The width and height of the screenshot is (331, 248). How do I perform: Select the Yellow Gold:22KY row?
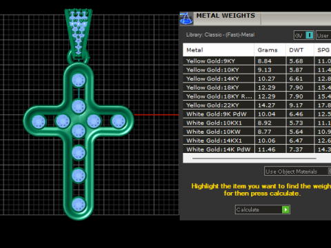tap(257, 105)
